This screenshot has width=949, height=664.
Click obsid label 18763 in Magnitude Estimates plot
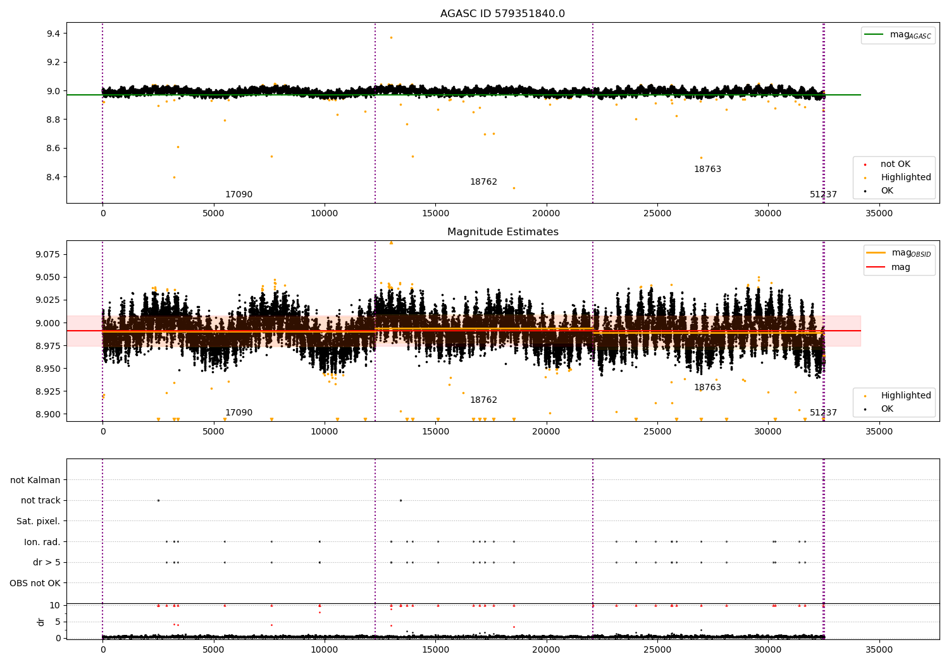(707, 387)
